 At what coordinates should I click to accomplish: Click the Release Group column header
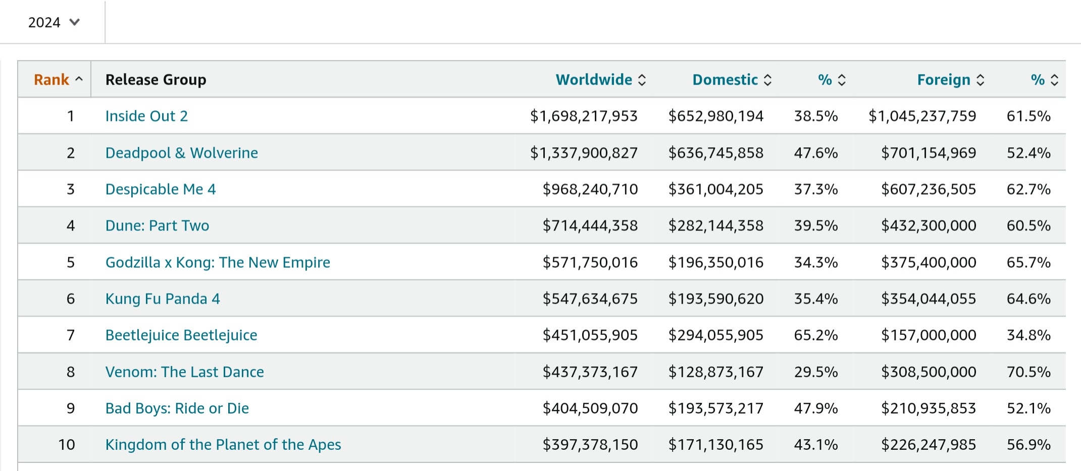[x=156, y=80]
